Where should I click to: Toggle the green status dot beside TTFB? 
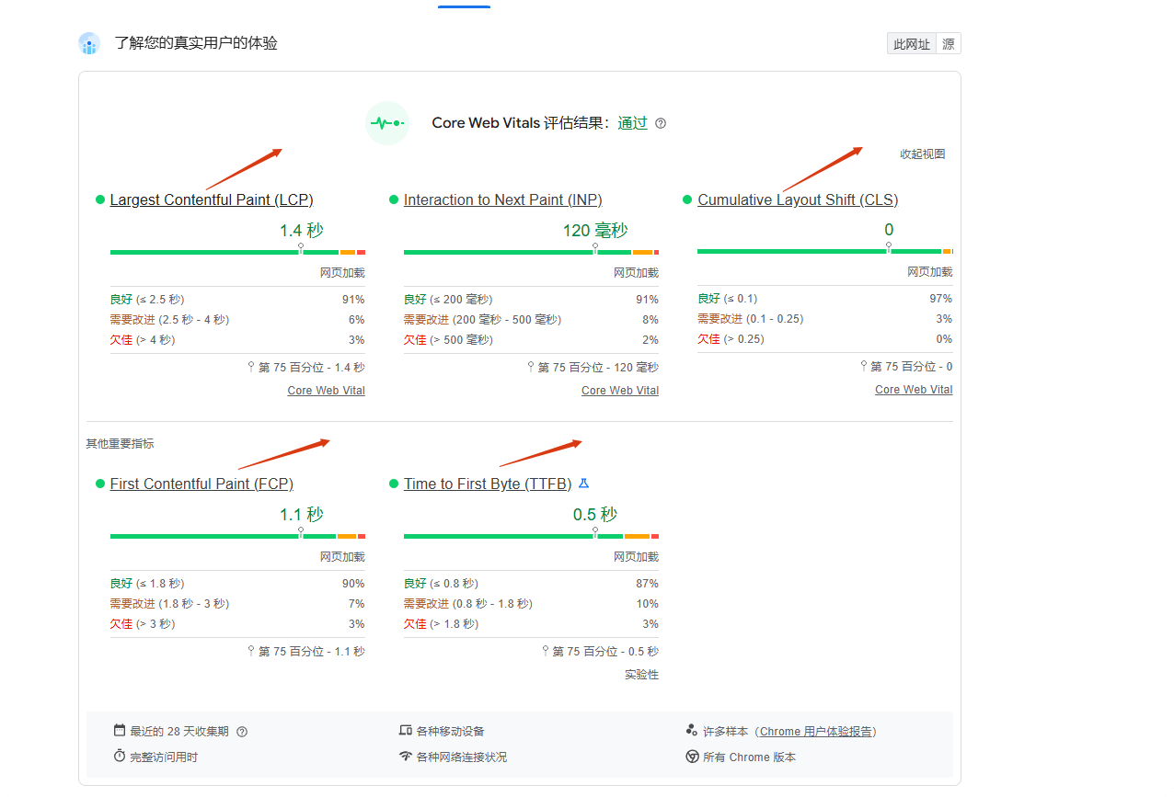pyautogui.click(x=393, y=484)
